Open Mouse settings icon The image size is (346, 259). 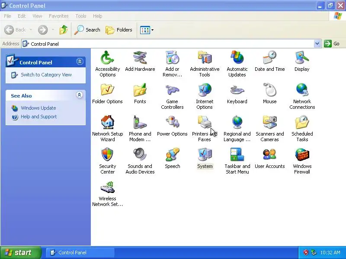tap(269, 94)
